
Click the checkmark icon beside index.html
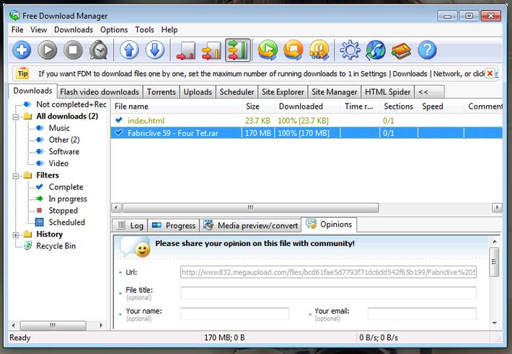point(119,120)
